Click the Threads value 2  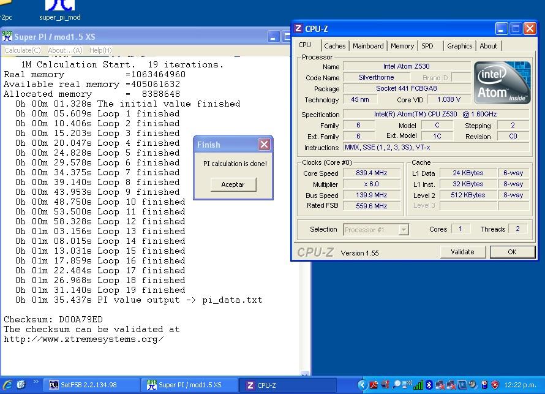click(517, 229)
